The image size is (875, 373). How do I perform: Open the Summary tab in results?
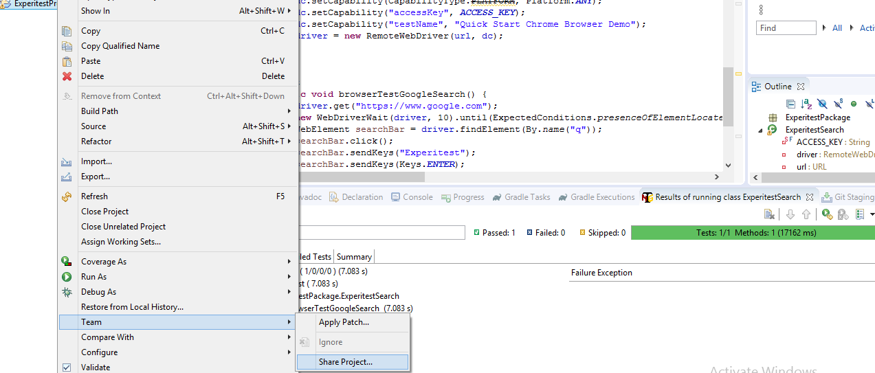click(354, 257)
